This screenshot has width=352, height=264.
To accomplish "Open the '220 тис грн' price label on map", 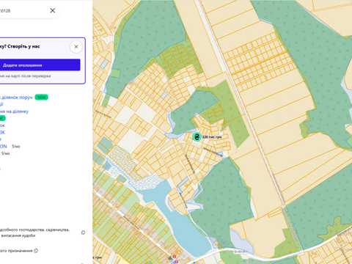I will coord(212,137).
